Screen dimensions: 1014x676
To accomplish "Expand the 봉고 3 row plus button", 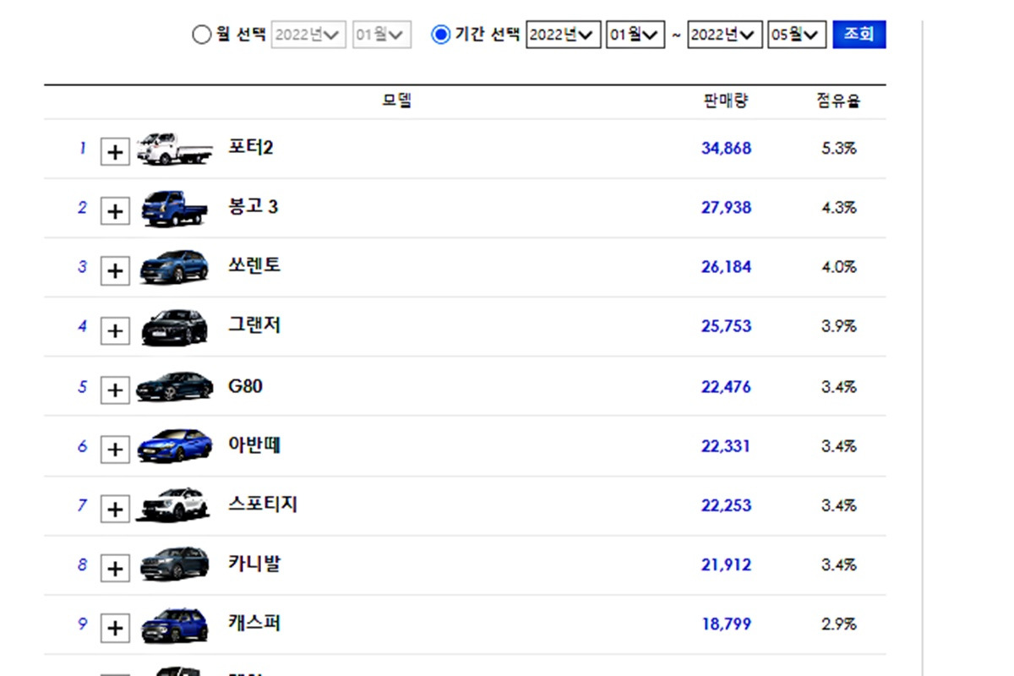I will point(115,212).
